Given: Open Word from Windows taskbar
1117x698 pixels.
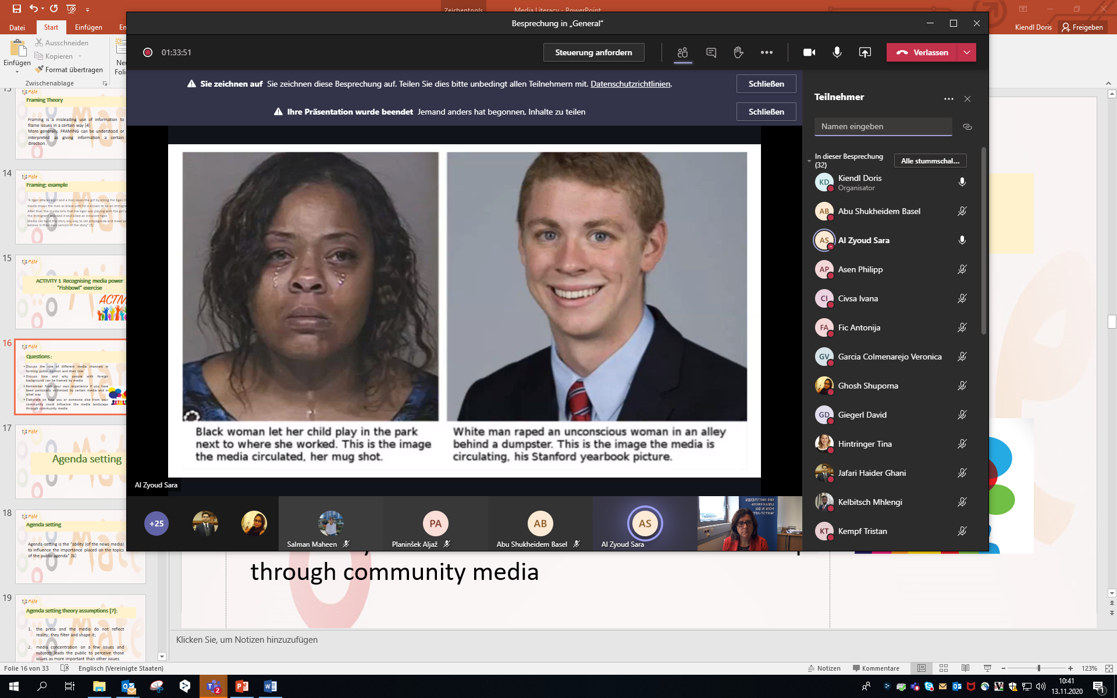Looking at the screenshot, I should point(270,686).
